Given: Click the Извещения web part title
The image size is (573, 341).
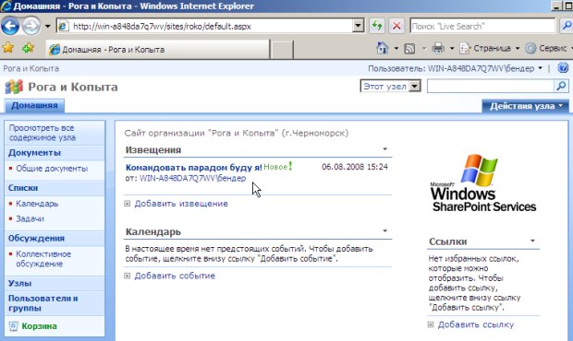Looking at the screenshot, I should (x=153, y=149).
